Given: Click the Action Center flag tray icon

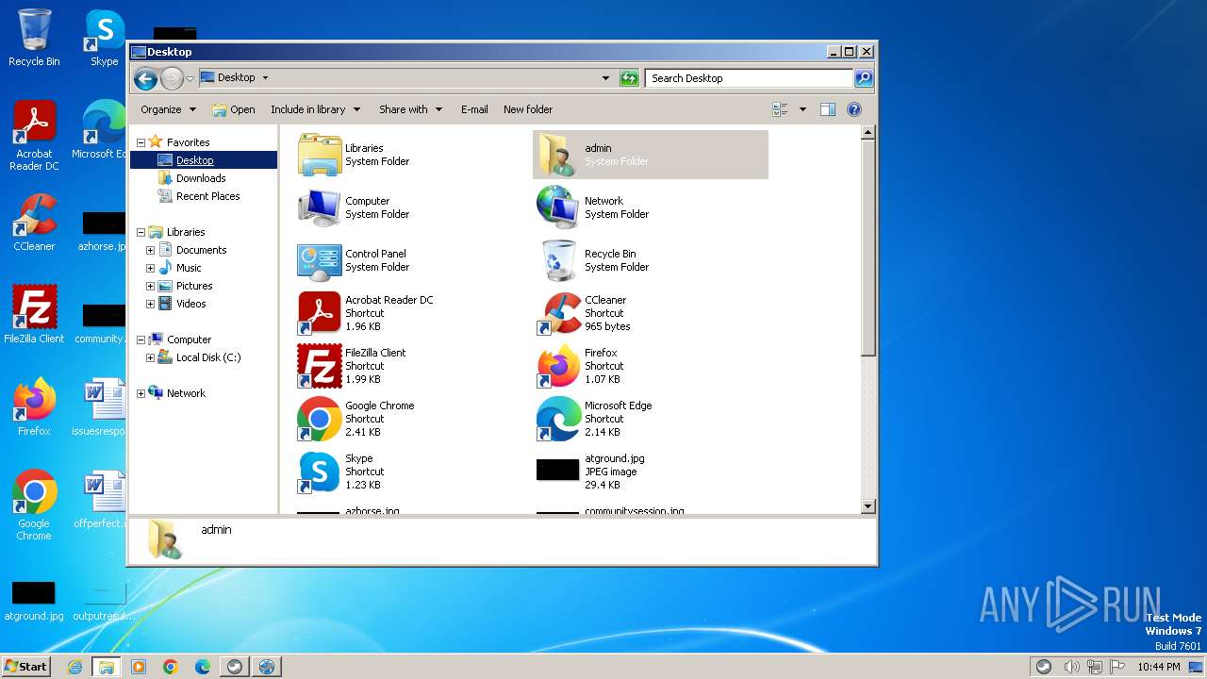Looking at the screenshot, I should coord(1117,667).
